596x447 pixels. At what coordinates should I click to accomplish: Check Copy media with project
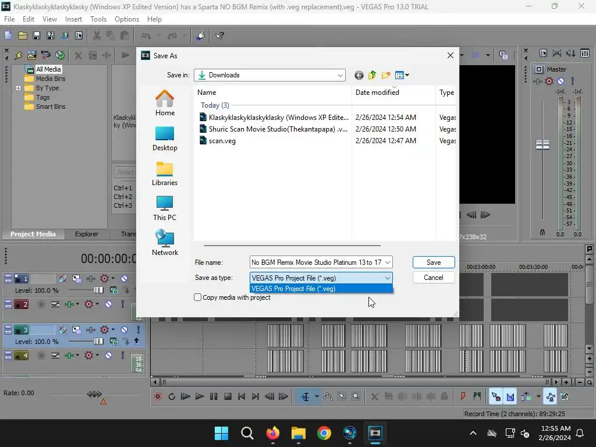[x=198, y=297]
